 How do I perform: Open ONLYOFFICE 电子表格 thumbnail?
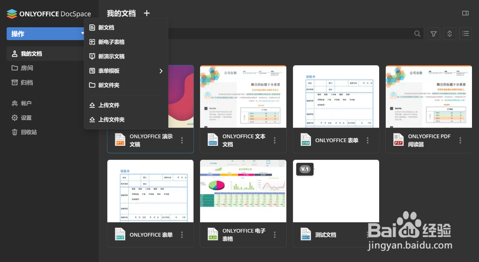pyautogui.click(x=243, y=191)
